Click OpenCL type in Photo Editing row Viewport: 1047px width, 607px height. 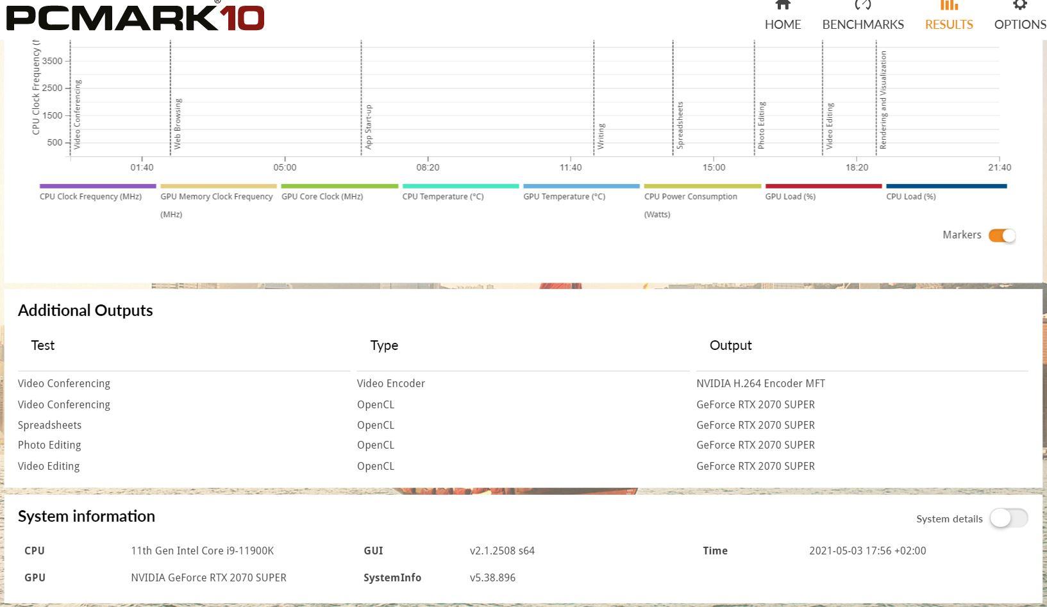pyautogui.click(x=376, y=445)
